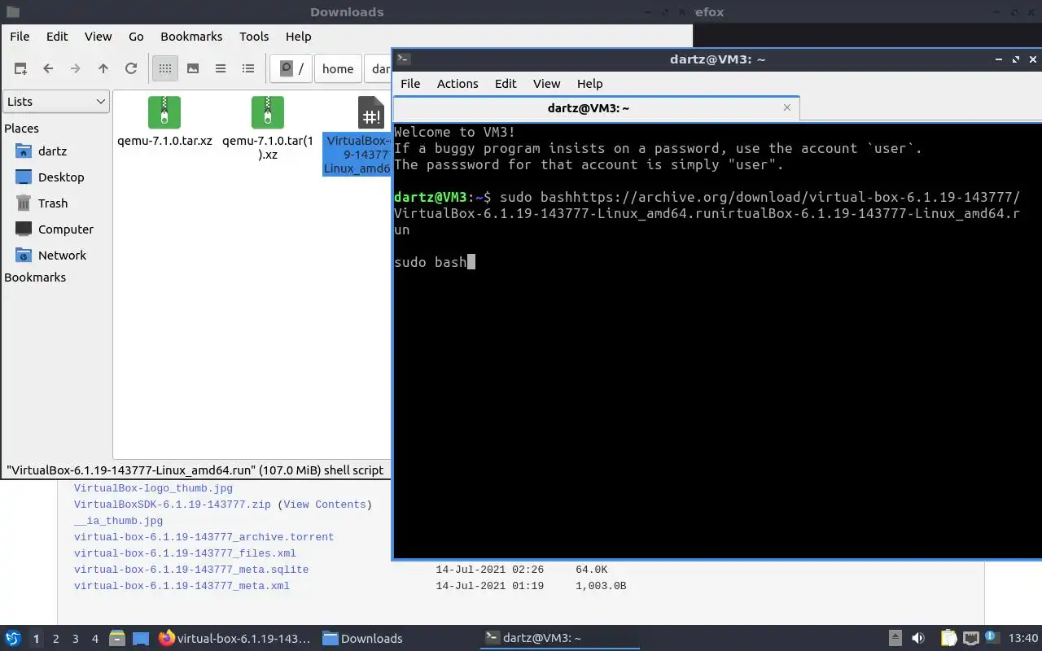Image resolution: width=1042 pixels, height=651 pixels.
Task: Open the Lubuntu start menu
Action: (x=13, y=639)
